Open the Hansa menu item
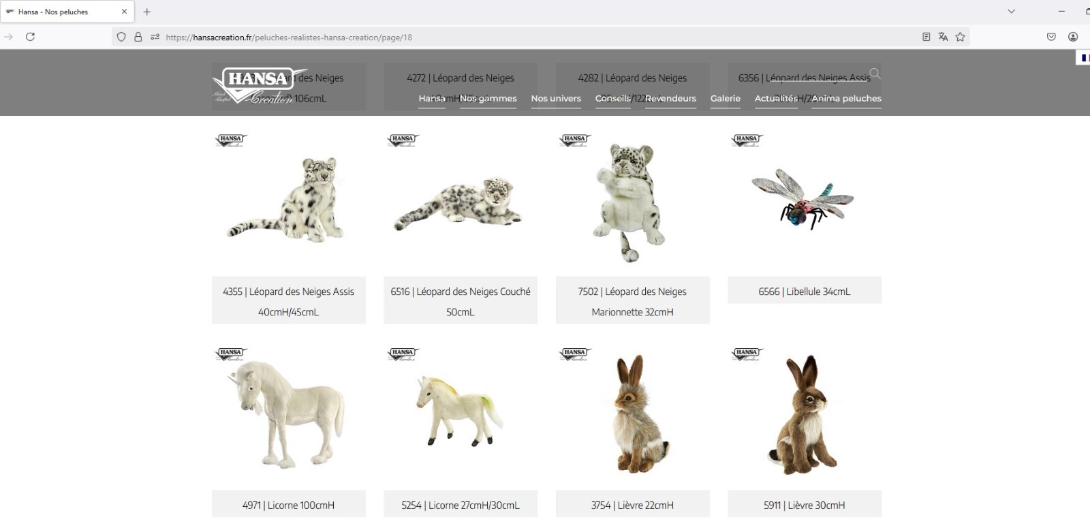The width and height of the screenshot is (1090, 528). (432, 99)
